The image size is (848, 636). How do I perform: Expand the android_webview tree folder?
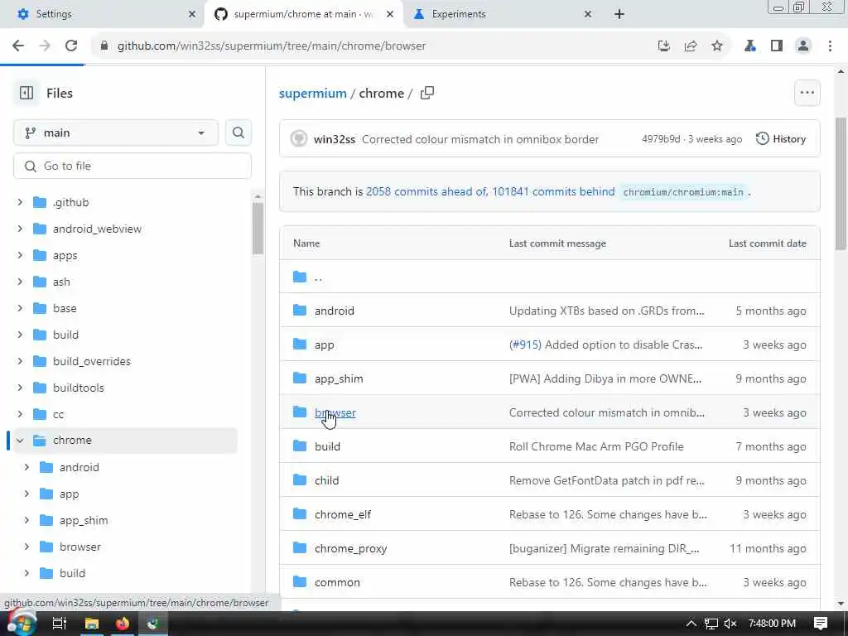coord(20,229)
